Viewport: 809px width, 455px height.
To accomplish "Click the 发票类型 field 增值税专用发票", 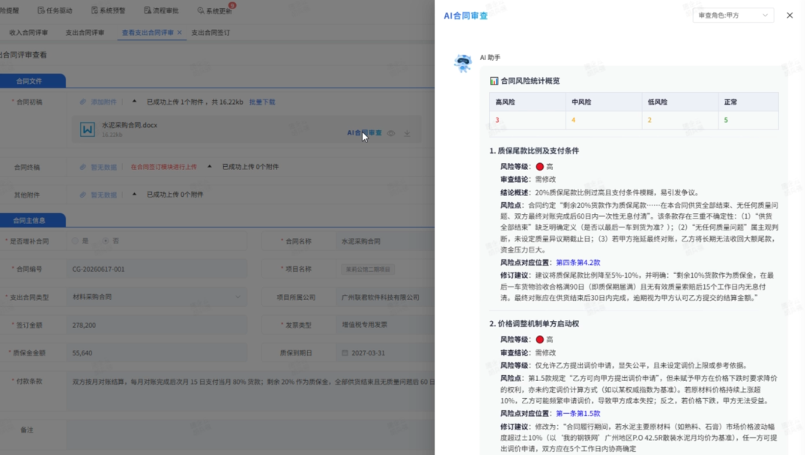I will 386,325.
